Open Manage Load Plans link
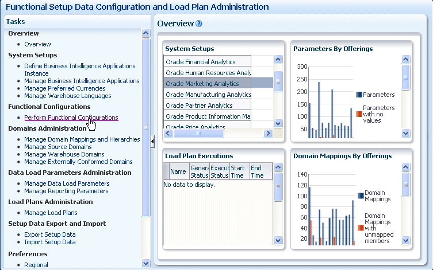 (51, 213)
